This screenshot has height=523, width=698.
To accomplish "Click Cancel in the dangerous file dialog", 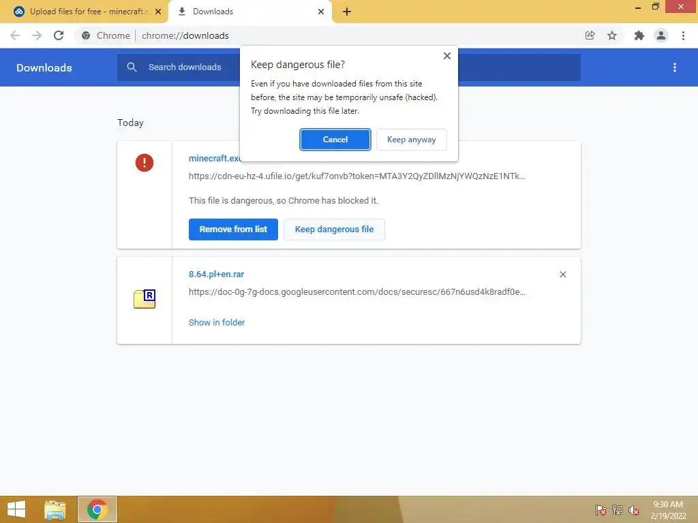I will pyautogui.click(x=335, y=140).
